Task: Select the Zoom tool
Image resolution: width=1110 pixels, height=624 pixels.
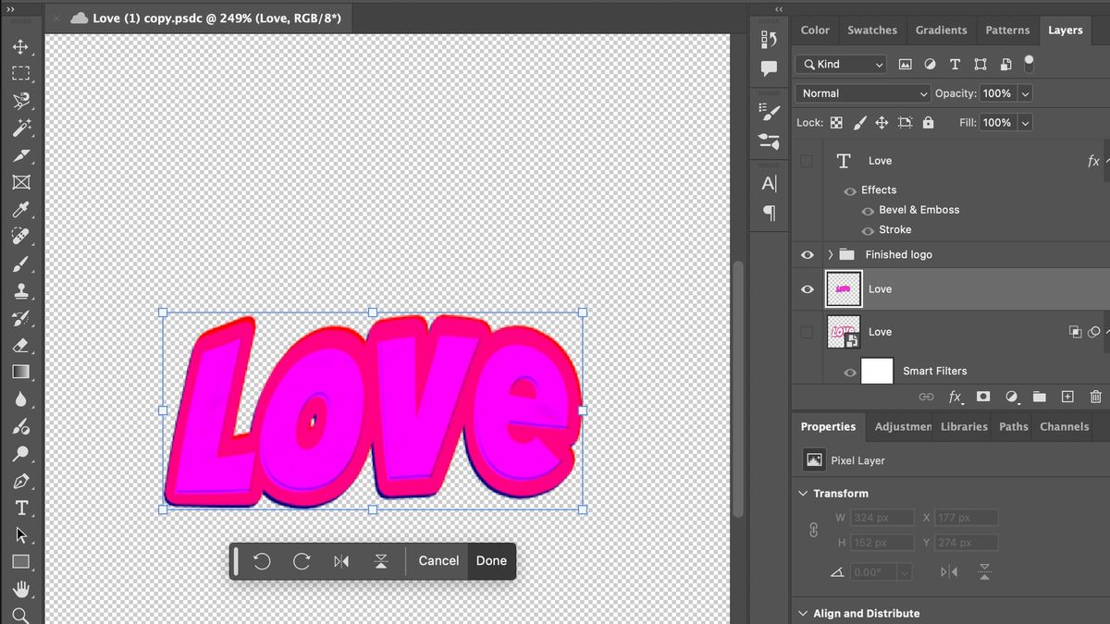Action: point(20,613)
